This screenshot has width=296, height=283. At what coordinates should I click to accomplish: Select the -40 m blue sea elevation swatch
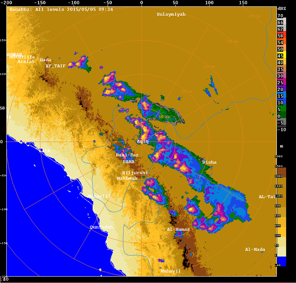click(282, 261)
